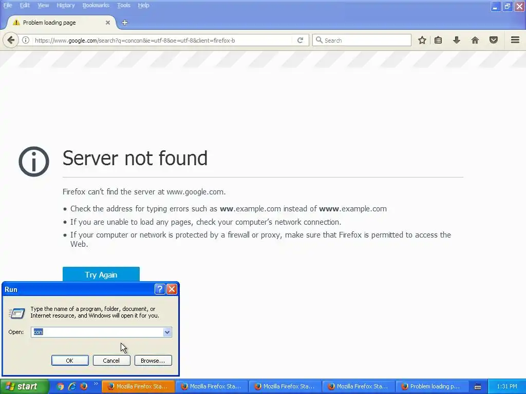The width and height of the screenshot is (526, 394).
Task: Open the History menu
Action: pyautogui.click(x=65, y=5)
